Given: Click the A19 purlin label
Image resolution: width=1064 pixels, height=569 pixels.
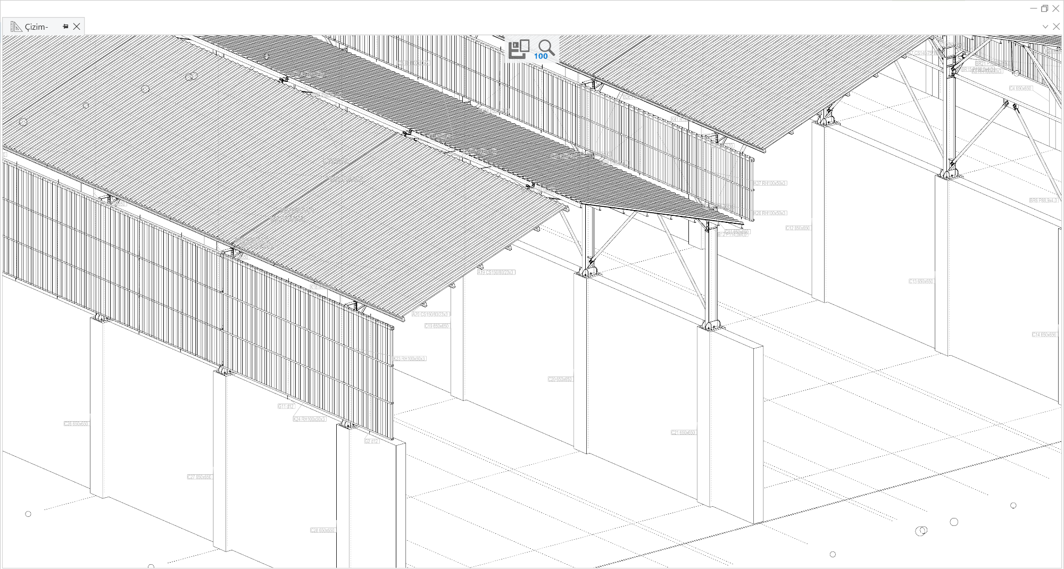Looking at the screenshot, I should [x=496, y=272].
